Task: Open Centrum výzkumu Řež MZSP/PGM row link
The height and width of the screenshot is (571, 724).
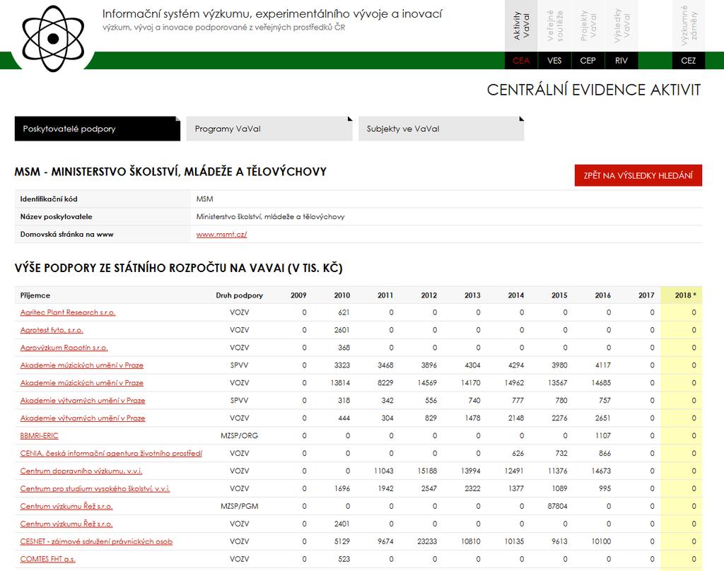Action: [x=66, y=507]
